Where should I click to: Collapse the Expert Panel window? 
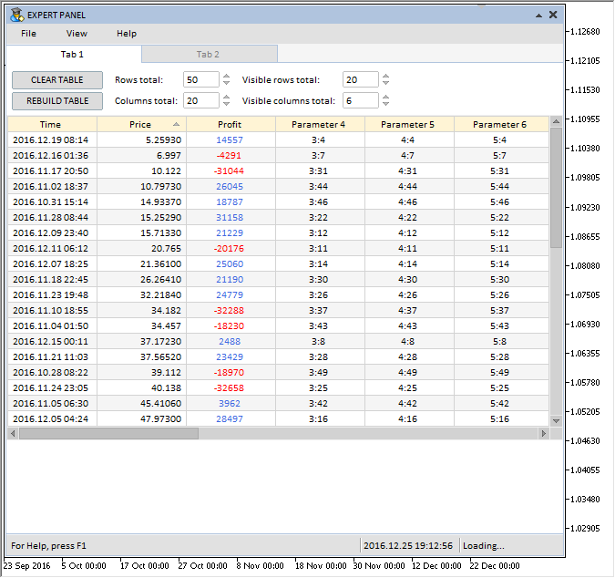point(538,15)
